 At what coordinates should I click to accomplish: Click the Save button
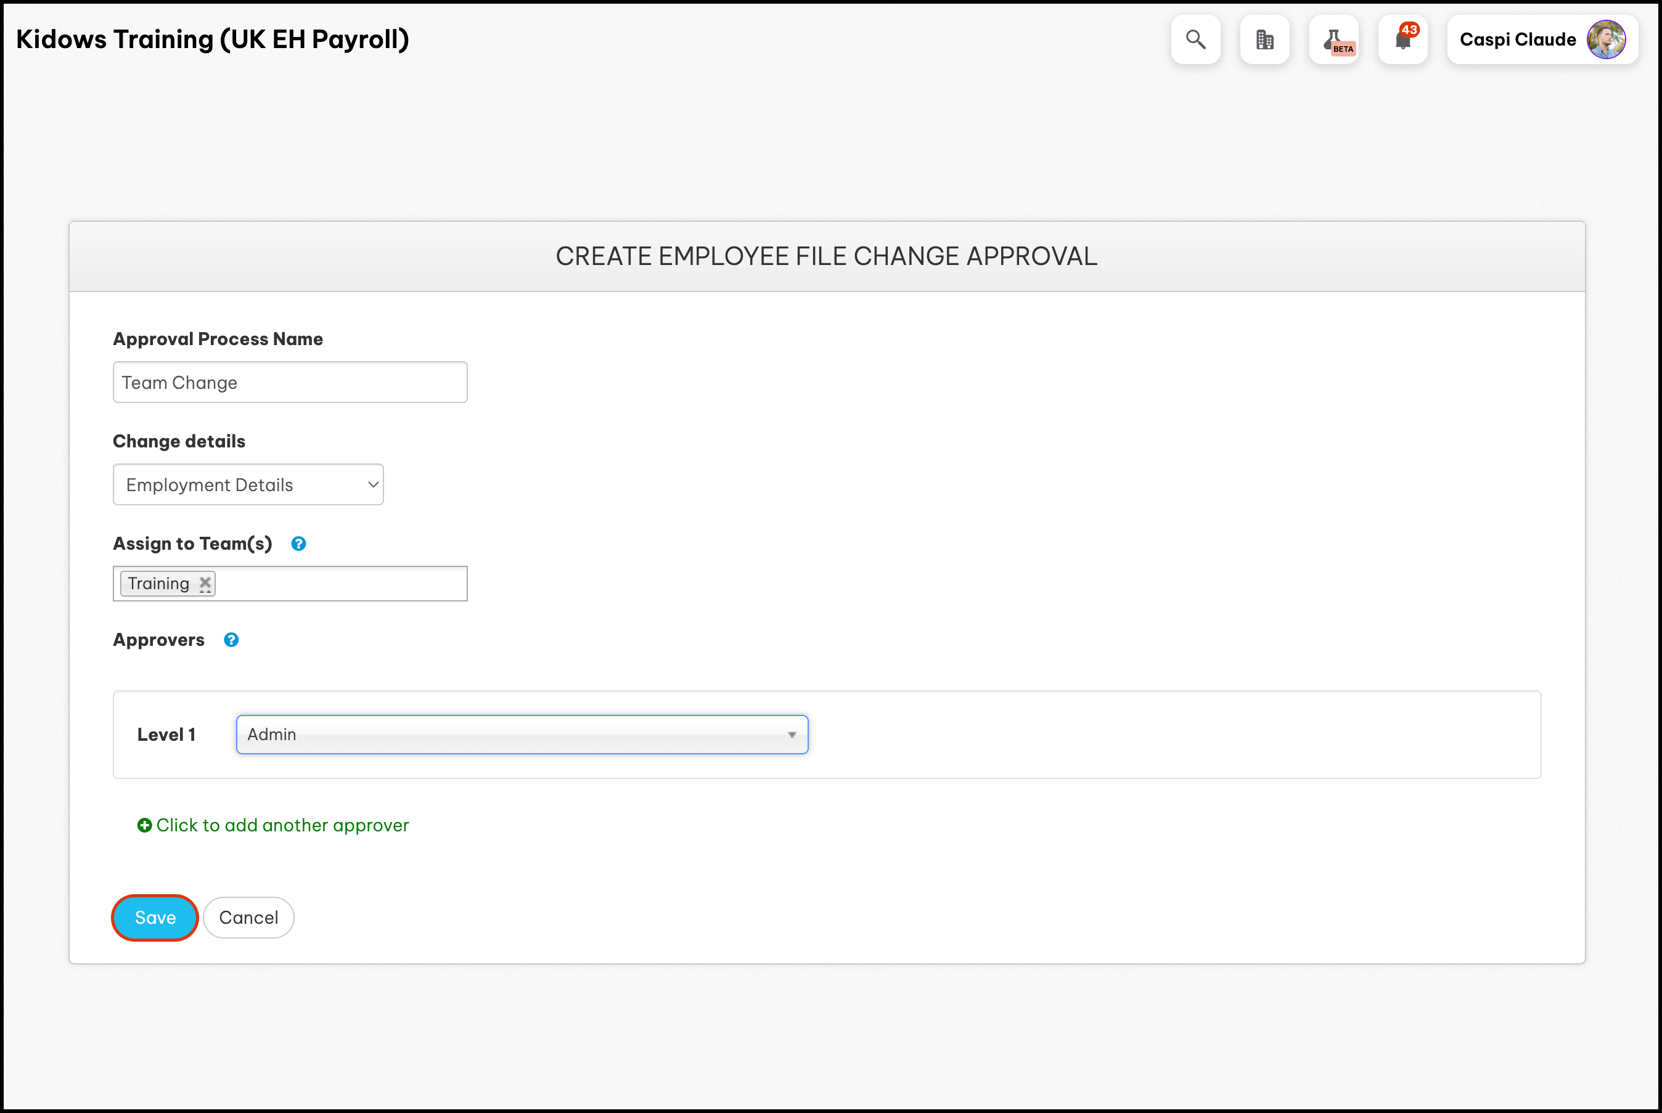[x=155, y=918]
